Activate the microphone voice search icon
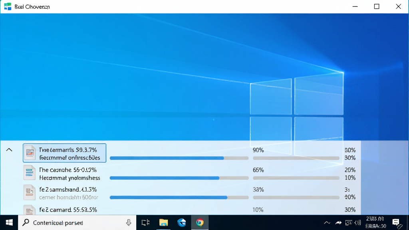This screenshot has height=230, width=409. (129, 222)
